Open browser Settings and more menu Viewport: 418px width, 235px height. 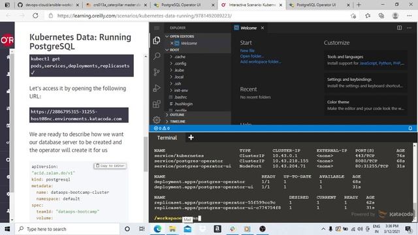410,16
